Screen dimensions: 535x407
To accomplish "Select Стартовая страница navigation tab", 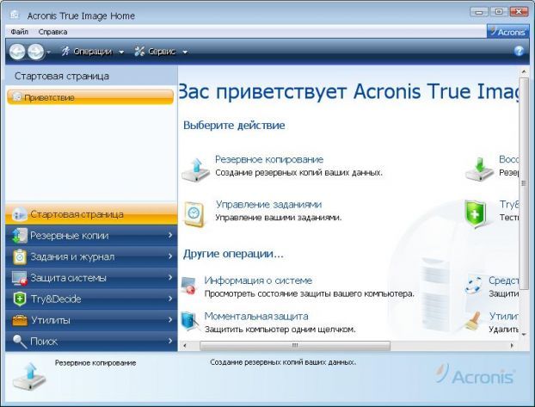I will [x=91, y=214].
